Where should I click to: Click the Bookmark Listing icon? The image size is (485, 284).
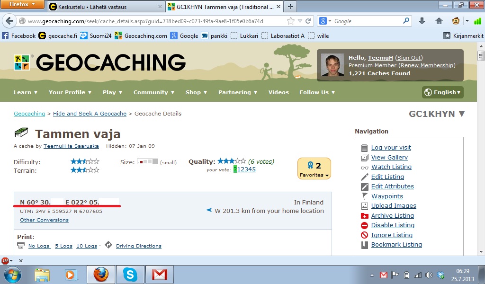364,245
